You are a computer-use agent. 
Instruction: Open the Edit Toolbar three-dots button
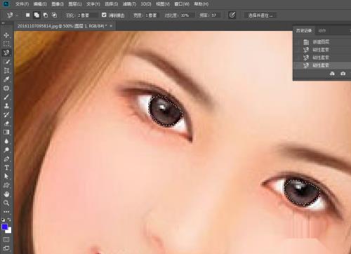pos(6,212)
